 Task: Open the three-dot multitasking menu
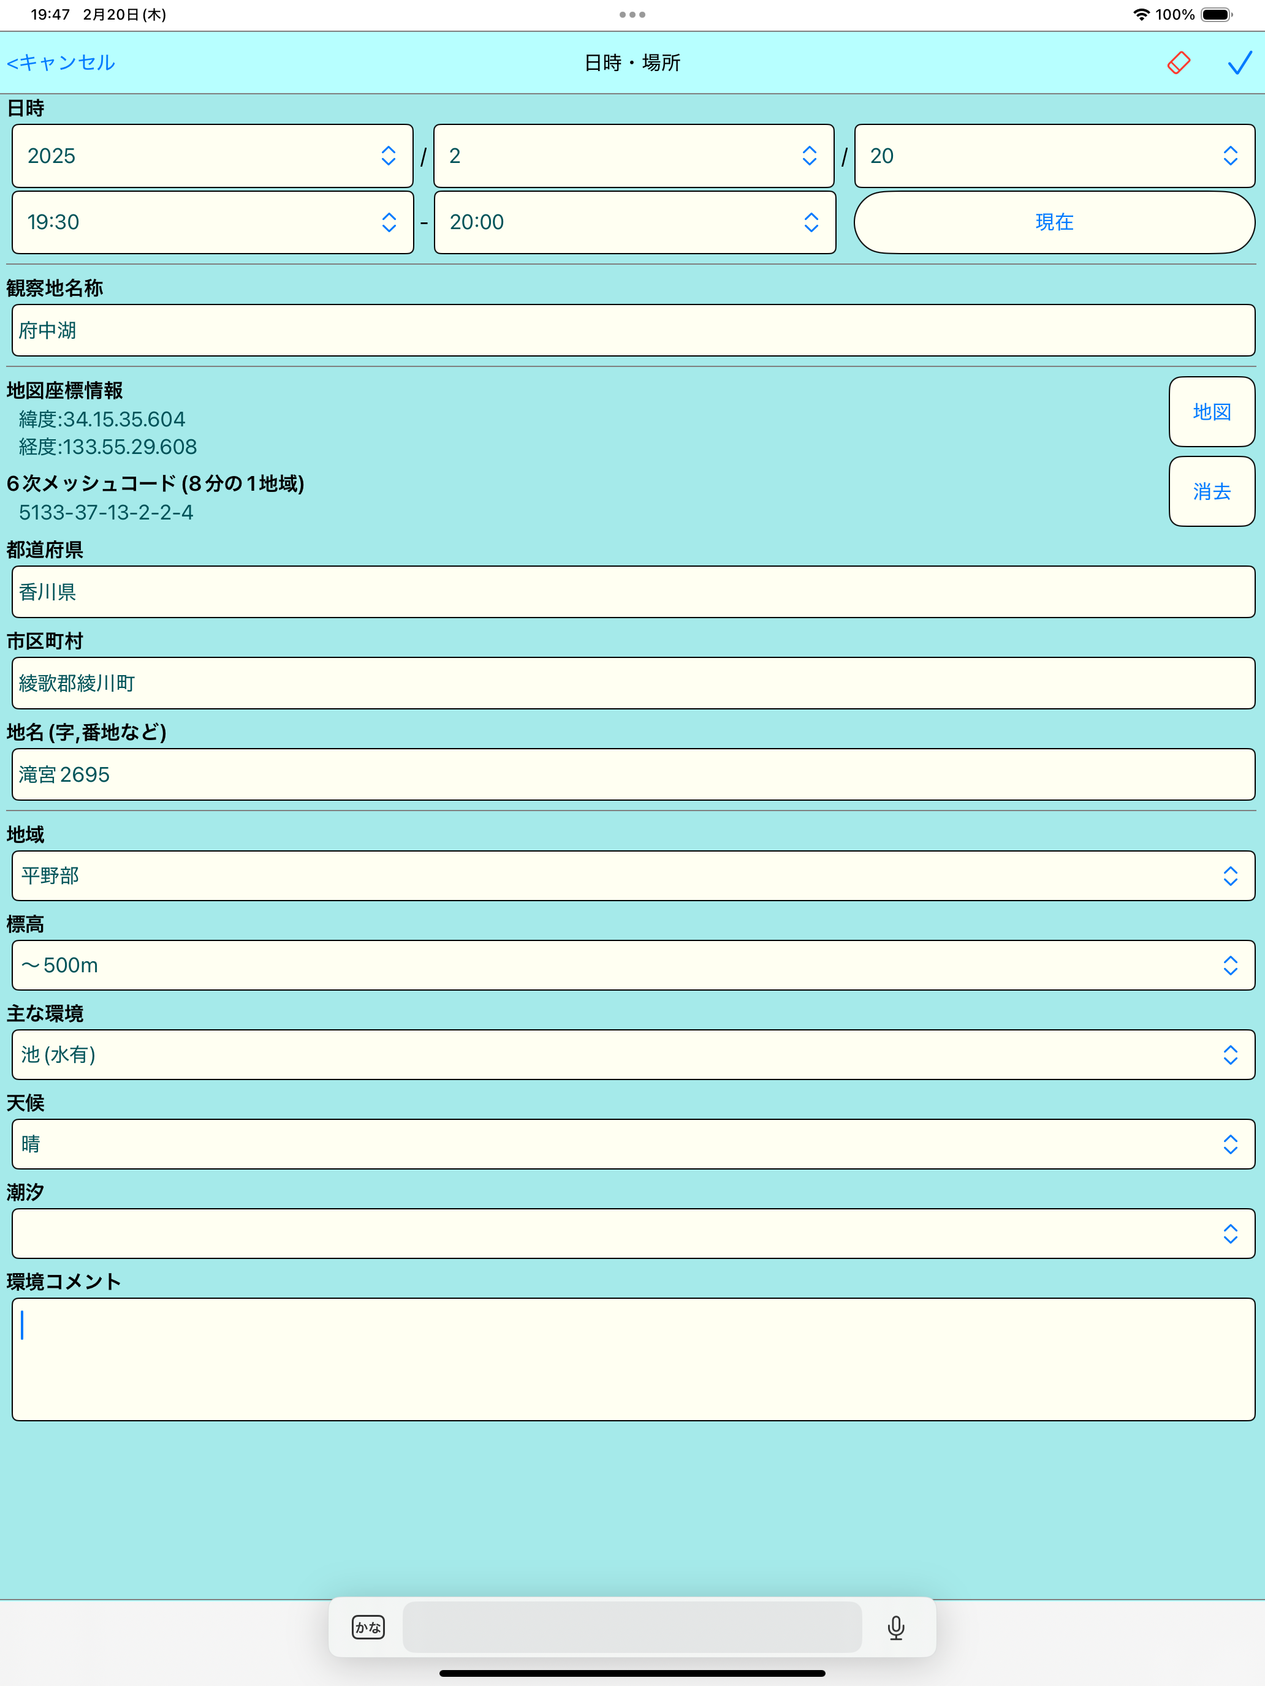click(632, 15)
